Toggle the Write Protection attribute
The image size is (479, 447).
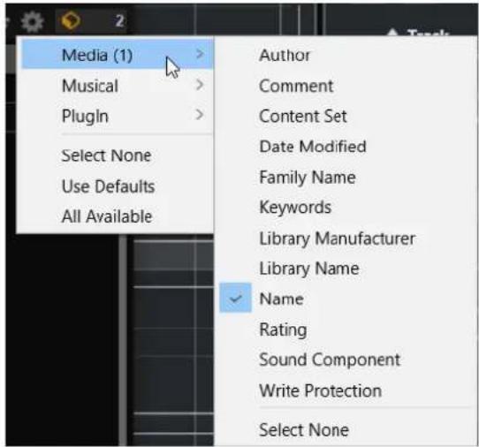[x=320, y=390]
